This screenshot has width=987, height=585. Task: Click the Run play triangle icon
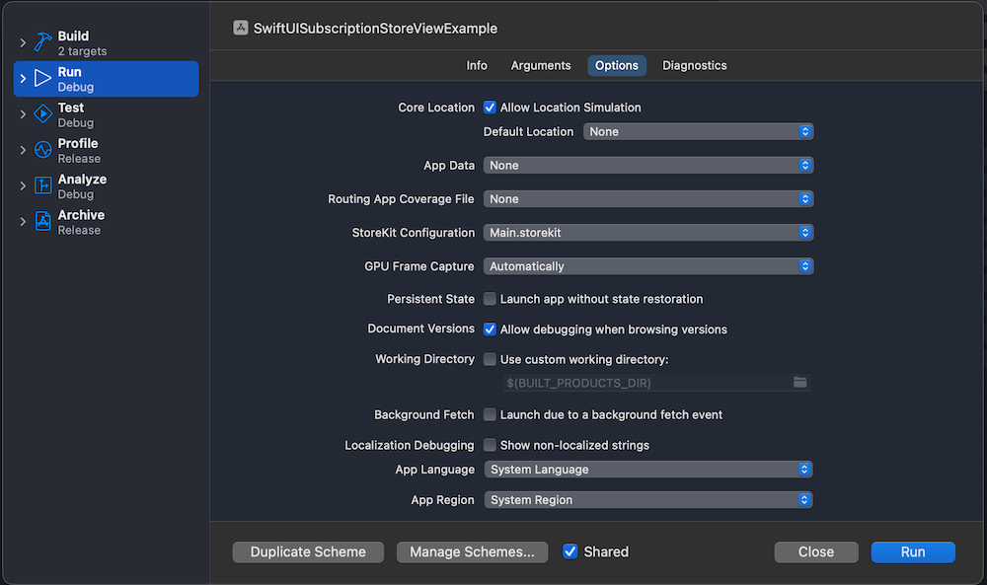click(x=42, y=79)
